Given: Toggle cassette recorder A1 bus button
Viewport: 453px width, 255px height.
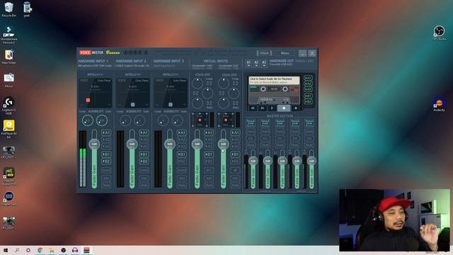Looking at the screenshot, I should tap(308, 78).
